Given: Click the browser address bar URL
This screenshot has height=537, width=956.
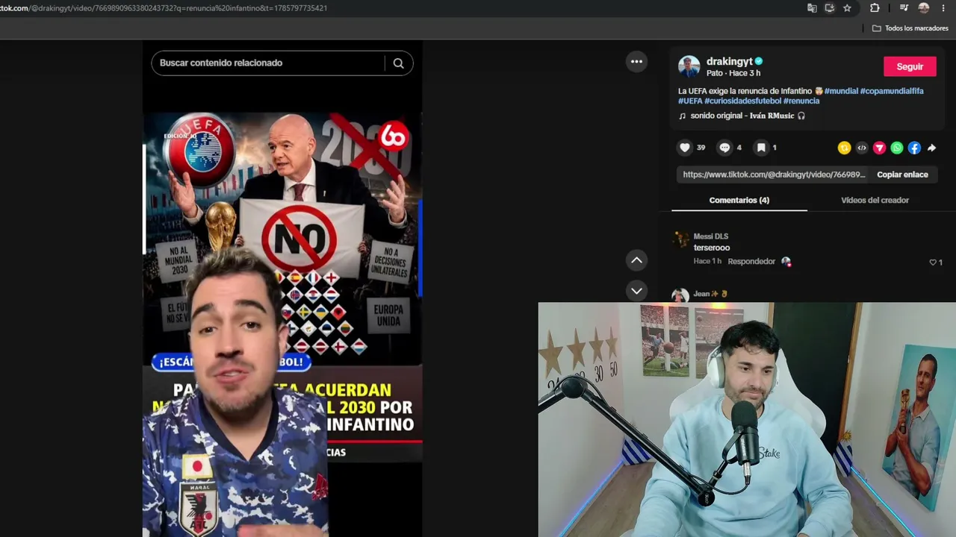Looking at the screenshot, I should [164, 8].
